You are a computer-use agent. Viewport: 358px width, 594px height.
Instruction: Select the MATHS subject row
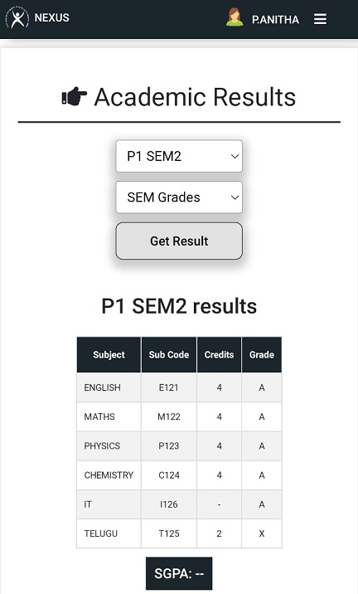(x=179, y=416)
